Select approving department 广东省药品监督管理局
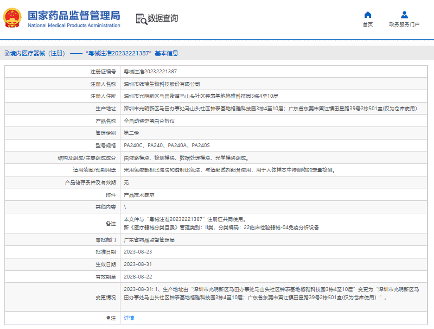Image resolution: width=434 pixels, height=329 pixels. pos(149,240)
